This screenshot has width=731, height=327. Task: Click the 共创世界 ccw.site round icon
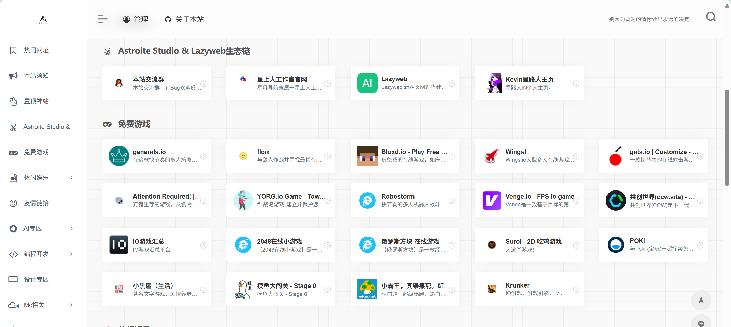616,200
